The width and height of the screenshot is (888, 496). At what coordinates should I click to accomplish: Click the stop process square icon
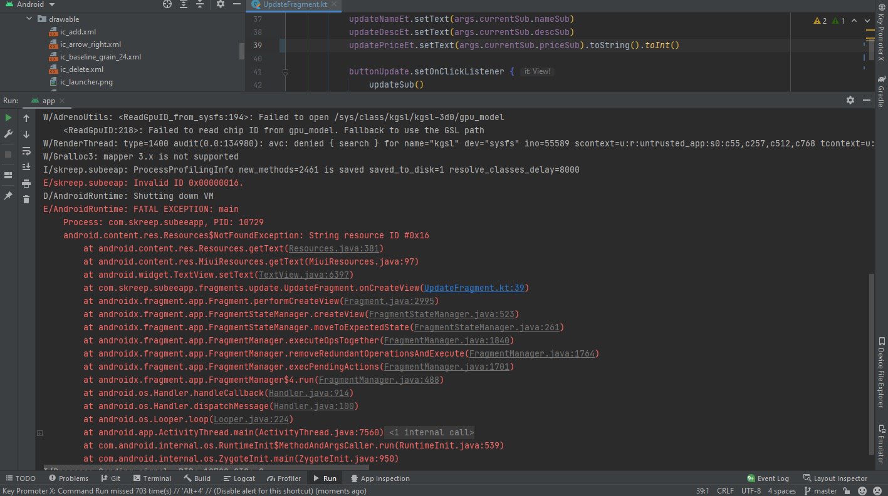[x=8, y=154]
